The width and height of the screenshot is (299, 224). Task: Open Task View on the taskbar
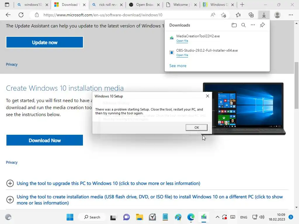point(113,217)
